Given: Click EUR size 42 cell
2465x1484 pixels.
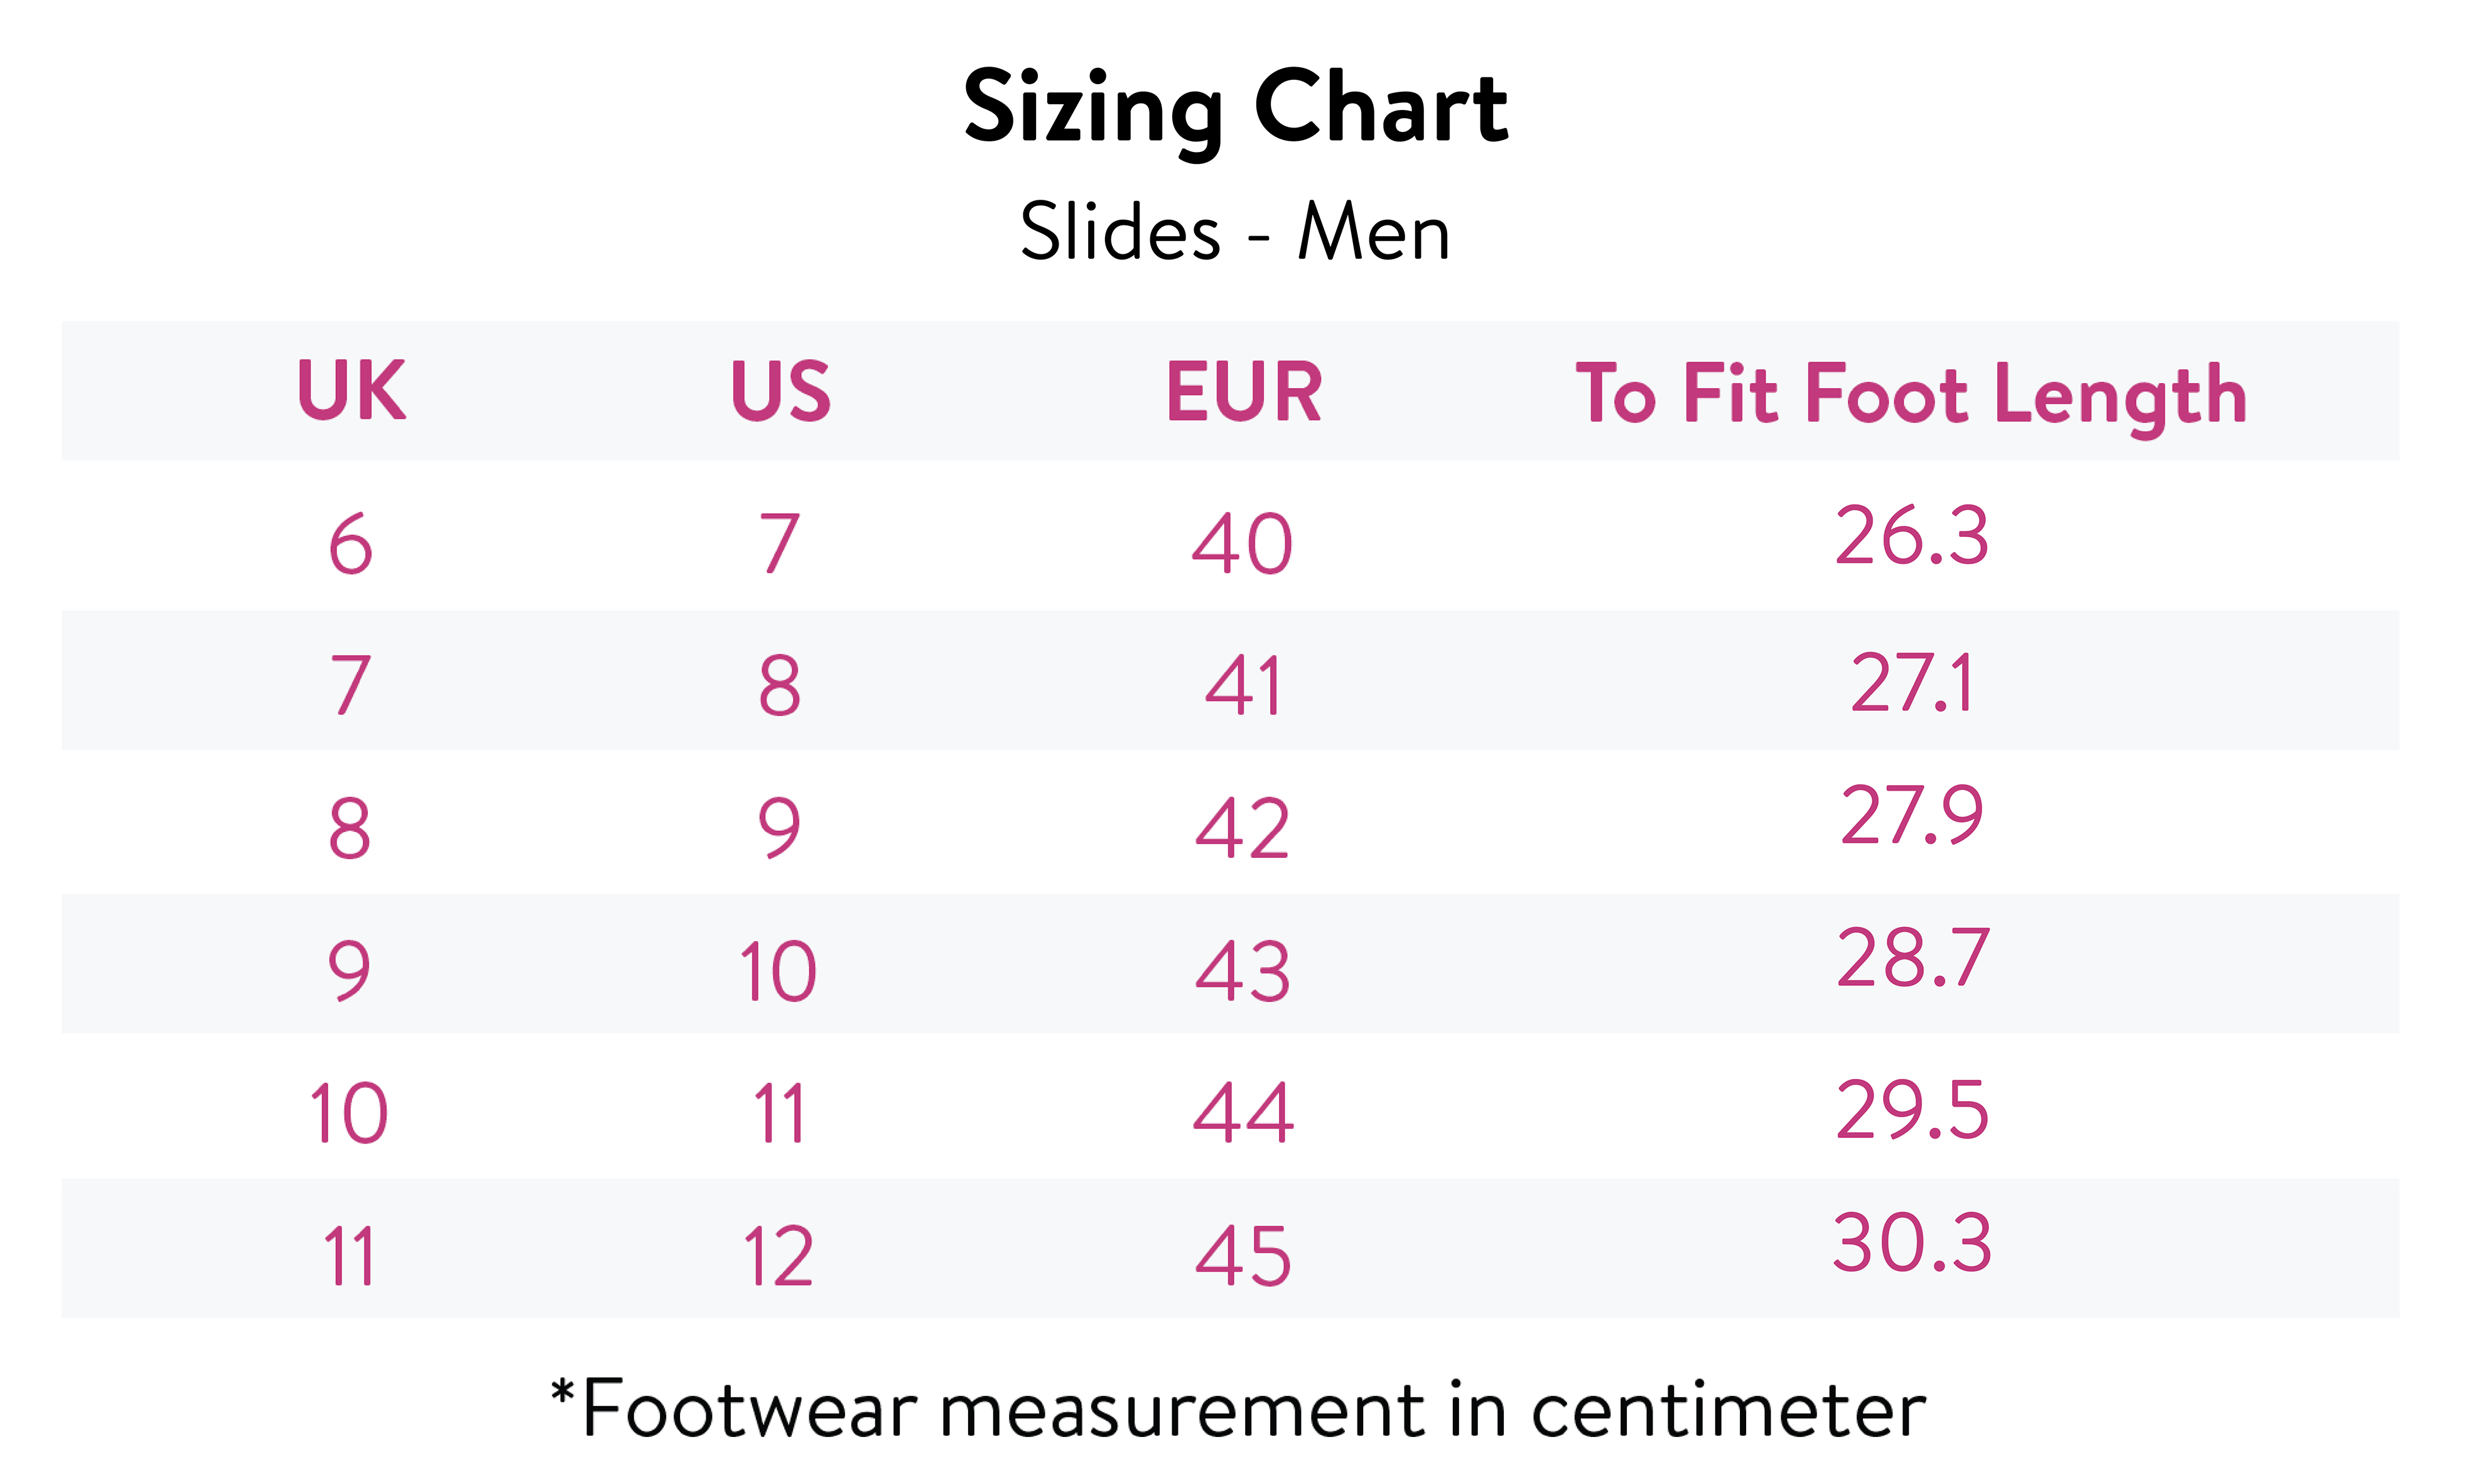Looking at the screenshot, I should click(x=1243, y=829).
